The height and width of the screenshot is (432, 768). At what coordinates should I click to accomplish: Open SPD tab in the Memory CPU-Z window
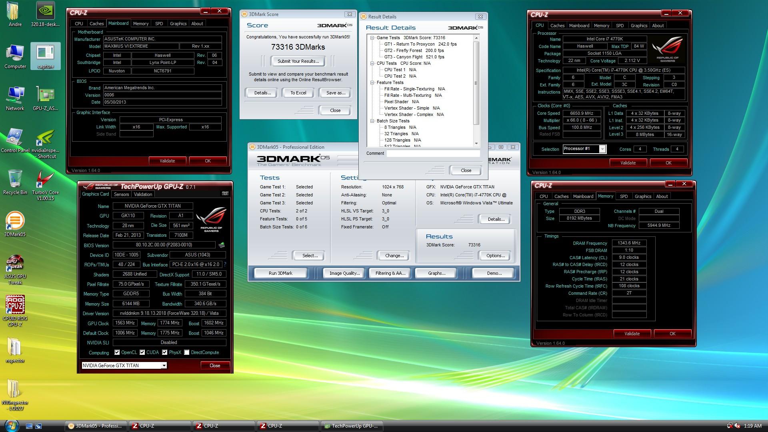click(624, 196)
